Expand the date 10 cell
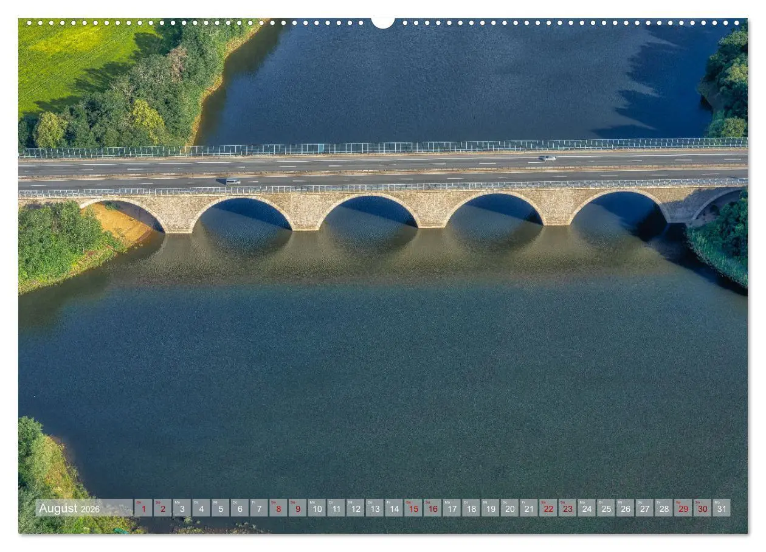Viewport: 766px width, 552px height. click(x=316, y=509)
